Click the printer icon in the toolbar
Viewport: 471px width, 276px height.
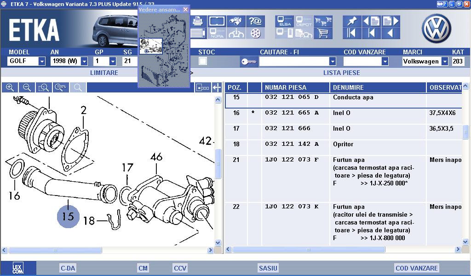point(198,21)
